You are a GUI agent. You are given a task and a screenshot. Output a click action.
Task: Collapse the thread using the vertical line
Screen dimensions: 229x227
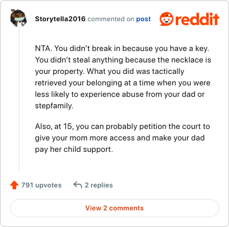[19, 99]
